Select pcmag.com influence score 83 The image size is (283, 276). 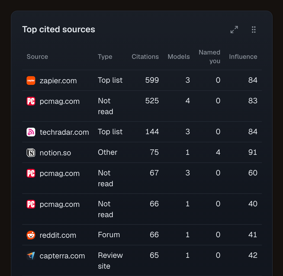tap(253, 101)
